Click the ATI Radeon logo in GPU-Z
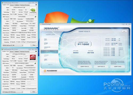This screenshot has width=133, height=95. (x=33, y=57)
